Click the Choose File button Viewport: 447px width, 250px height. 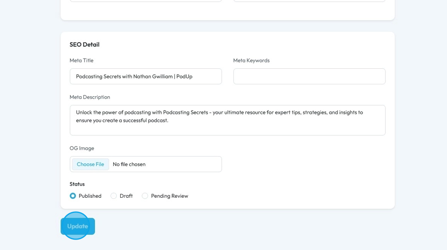click(x=90, y=164)
